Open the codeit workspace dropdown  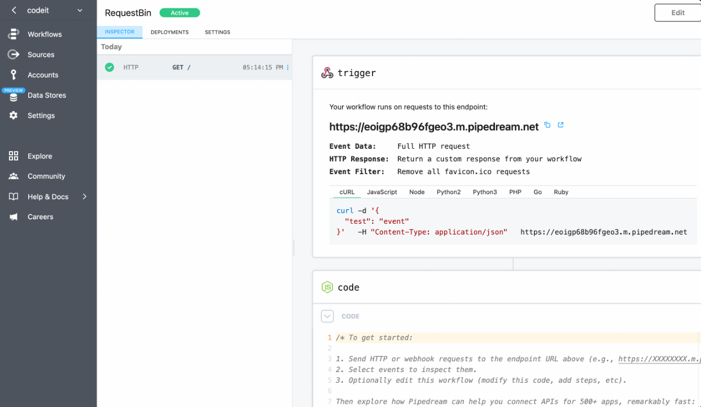(80, 10)
